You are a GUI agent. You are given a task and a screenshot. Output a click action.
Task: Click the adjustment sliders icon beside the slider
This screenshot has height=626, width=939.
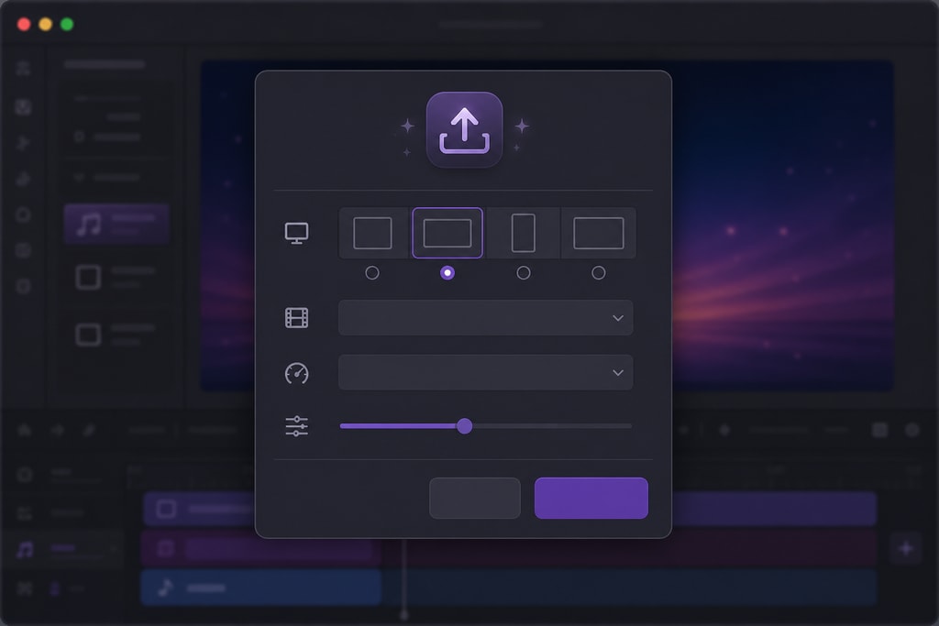tap(296, 426)
